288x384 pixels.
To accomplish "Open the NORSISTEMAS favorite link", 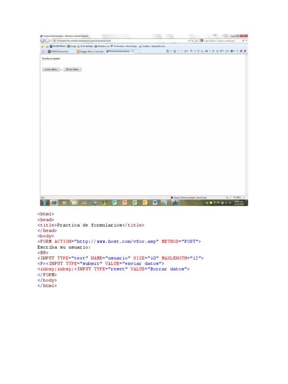I will click(x=58, y=46).
